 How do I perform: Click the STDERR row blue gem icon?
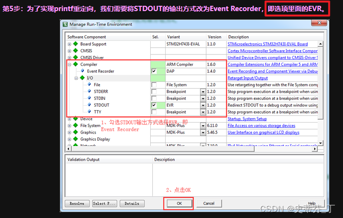[x=89, y=91]
